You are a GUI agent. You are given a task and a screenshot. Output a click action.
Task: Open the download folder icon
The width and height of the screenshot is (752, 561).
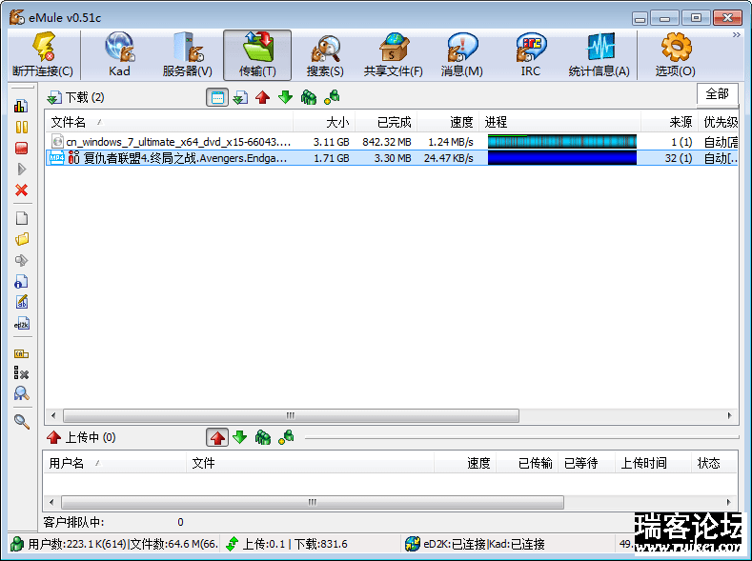click(22, 239)
